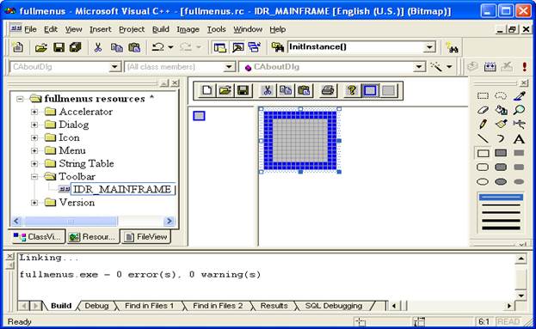
Task: Switch to the Find in Files 1 tab
Action: tap(149, 306)
